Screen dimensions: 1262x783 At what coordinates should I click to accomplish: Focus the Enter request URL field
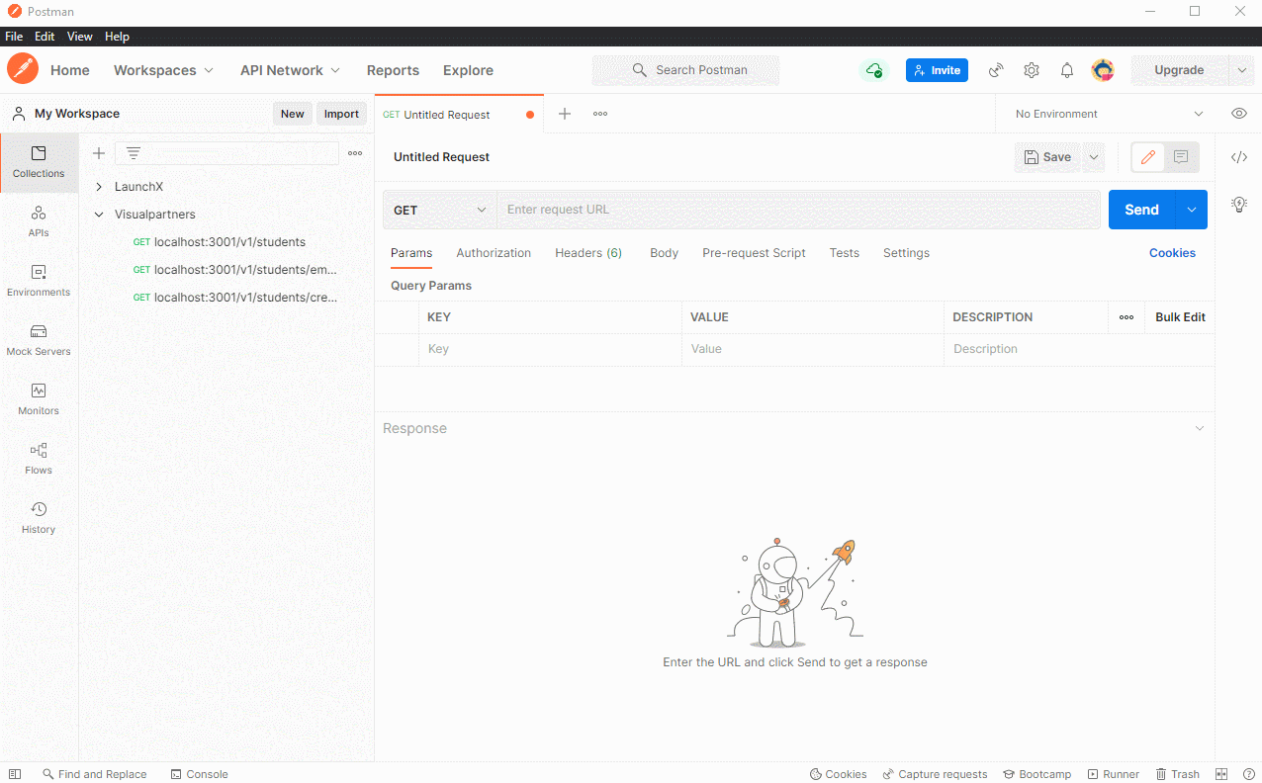(798, 210)
